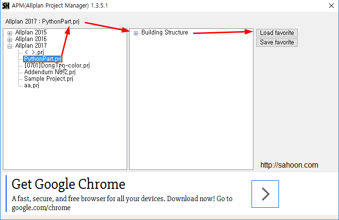Click the Allplan 2015 folder label
The height and width of the screenshot is (220, 339).
coord(31,33)
